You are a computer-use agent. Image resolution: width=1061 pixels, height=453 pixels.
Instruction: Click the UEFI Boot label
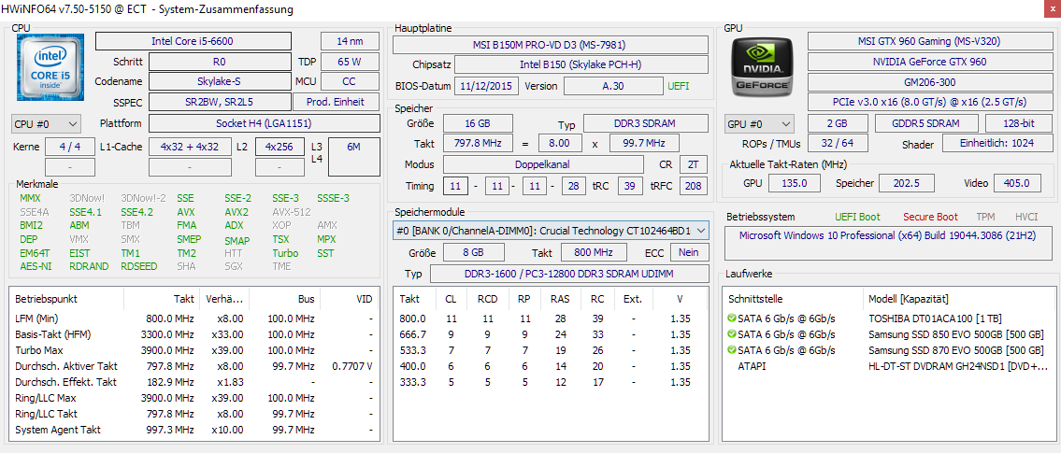click(858, 217)
